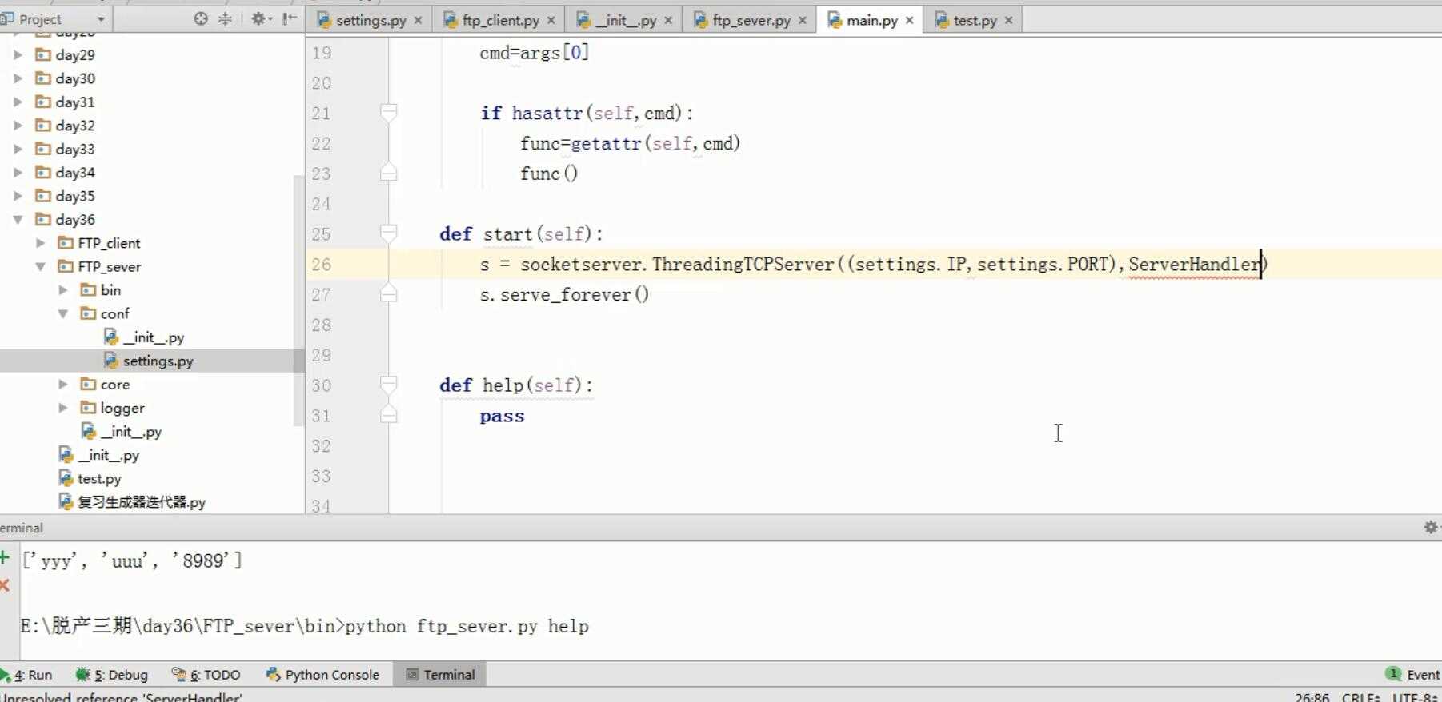Hide the Project panel via its hide icon

[x=290, y=18]
